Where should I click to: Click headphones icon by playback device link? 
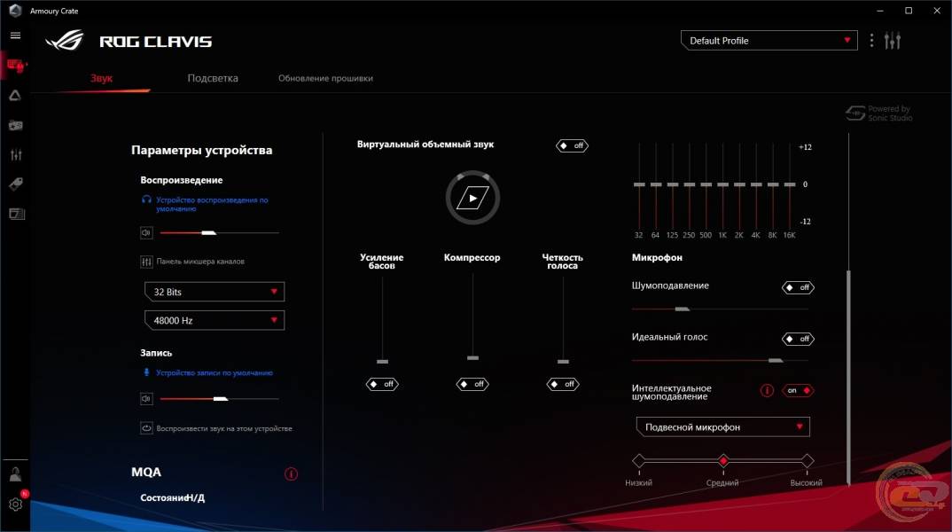(146, 199)
